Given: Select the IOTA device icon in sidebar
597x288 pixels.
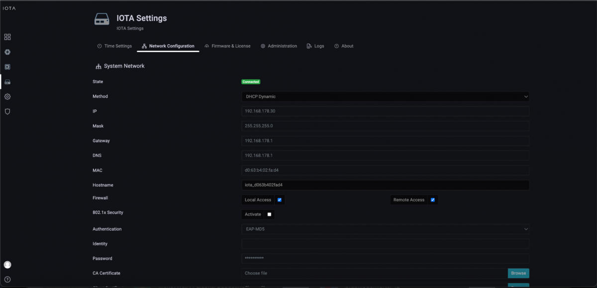Looking at the screenshot, I should tap(7, 82).
